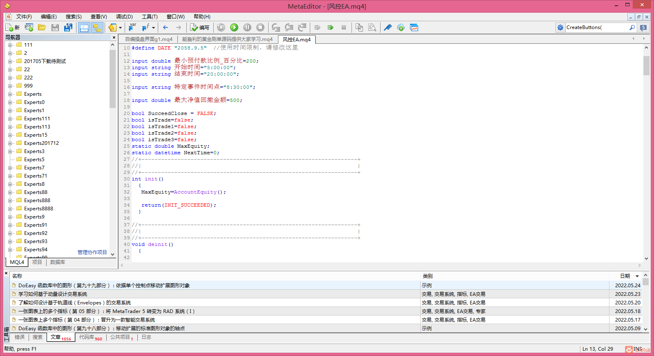654x356 pixels.
Task: Switch to the 日志 toolbox tab
Action: [x=146, y=337]
